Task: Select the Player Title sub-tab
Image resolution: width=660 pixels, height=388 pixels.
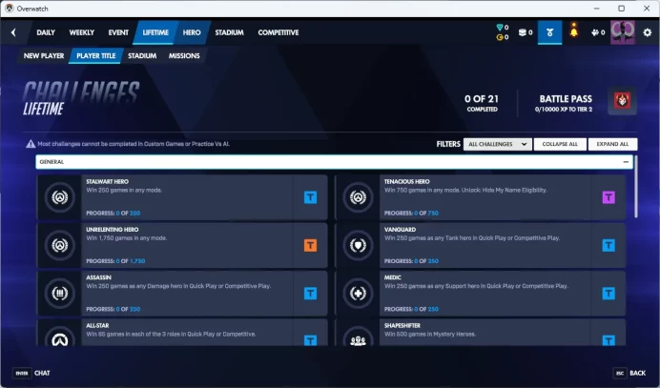Action: [96, 55]
